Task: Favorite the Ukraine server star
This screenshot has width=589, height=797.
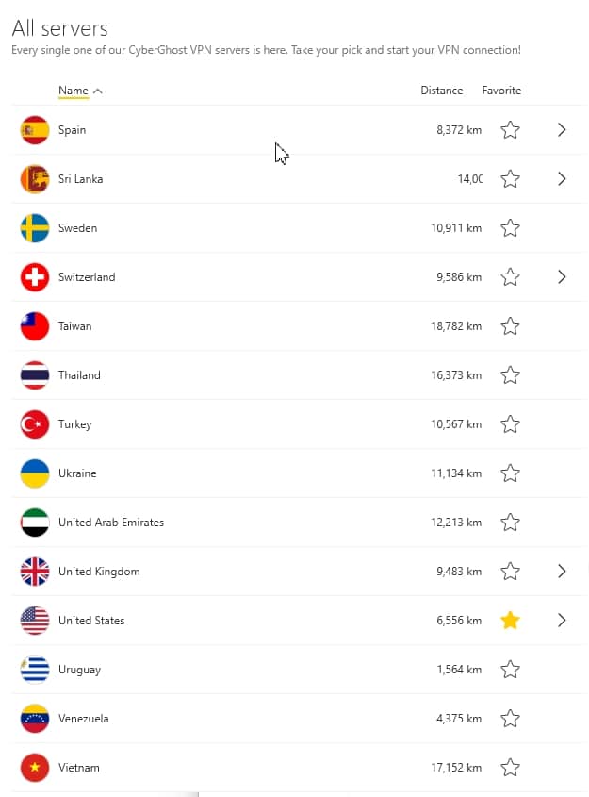Action: [510, 473]
